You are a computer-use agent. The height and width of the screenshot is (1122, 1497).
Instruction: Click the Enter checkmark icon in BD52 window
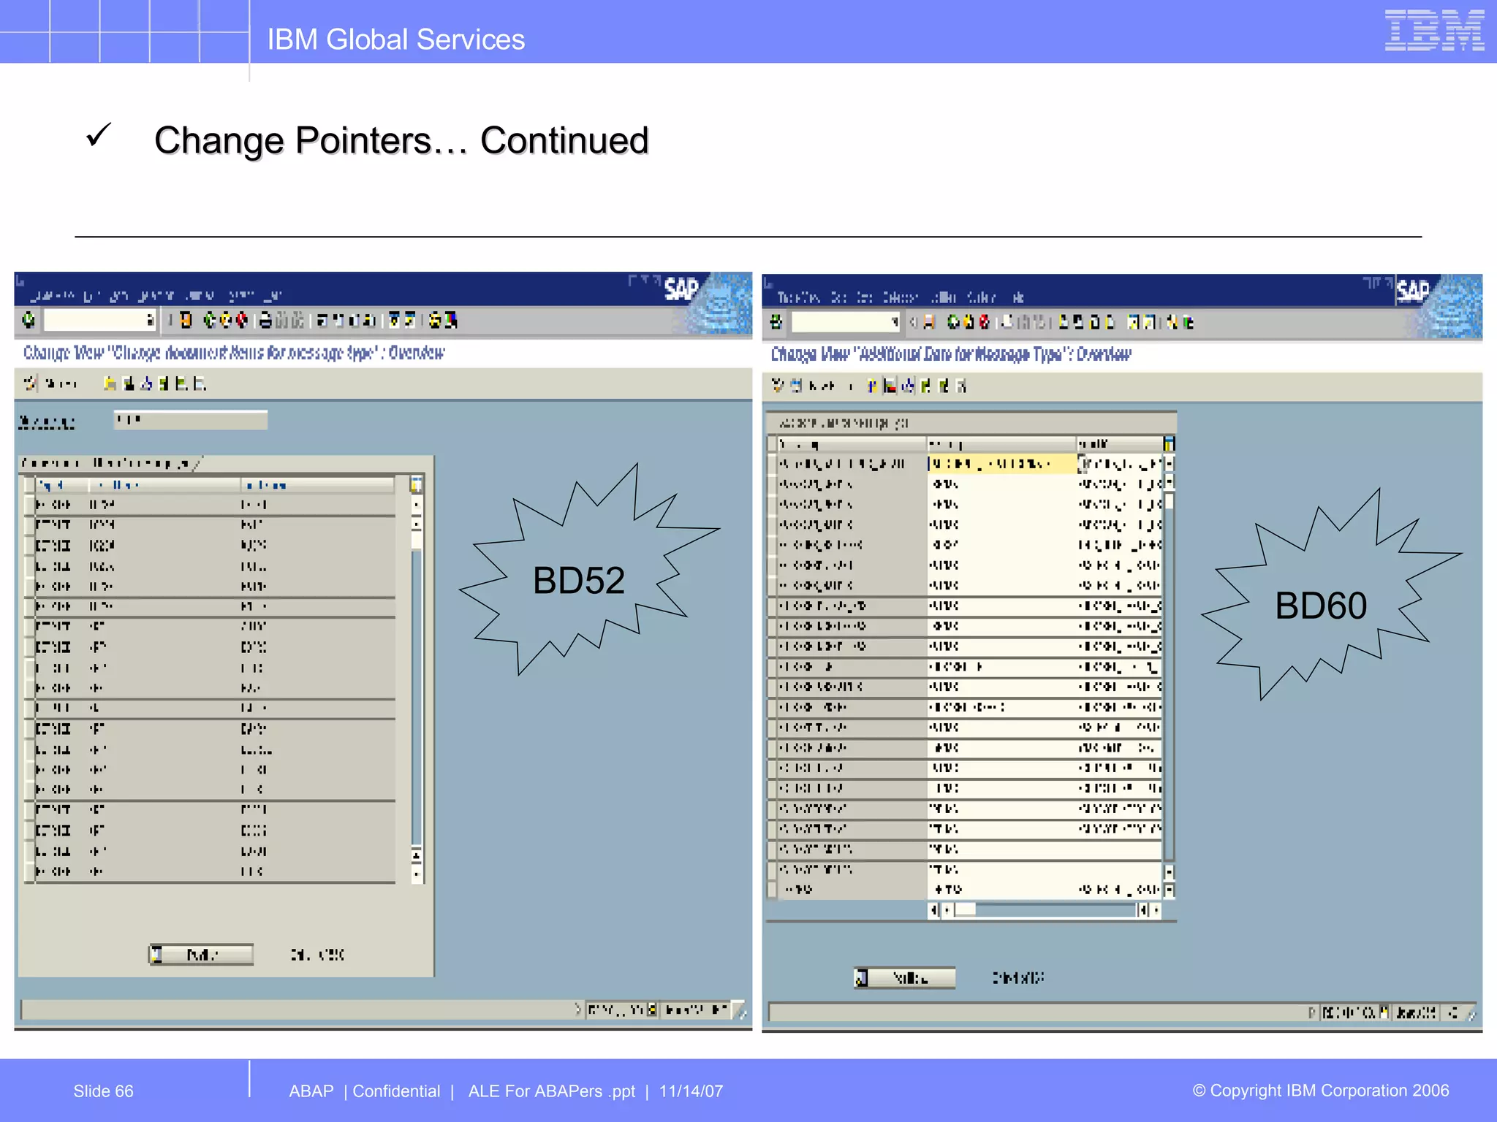pos(28,320)
